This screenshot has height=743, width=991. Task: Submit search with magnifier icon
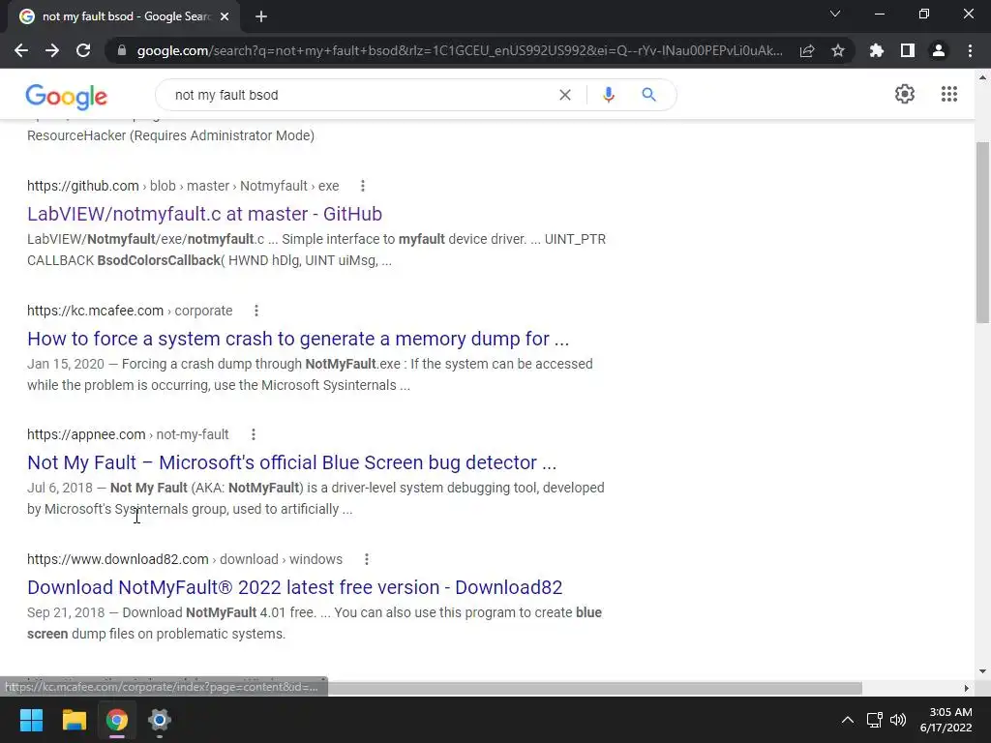click(648, 95)
